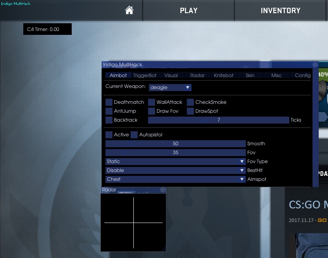Enable the WallAttack checkbox
This screenshot has height=258, width=328.
(152, 102)
